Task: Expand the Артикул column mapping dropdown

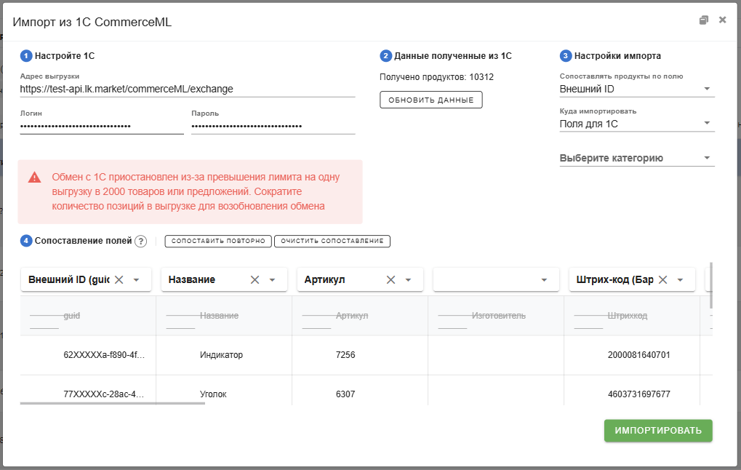Action: pyautogui.click(x=408, y=280)
